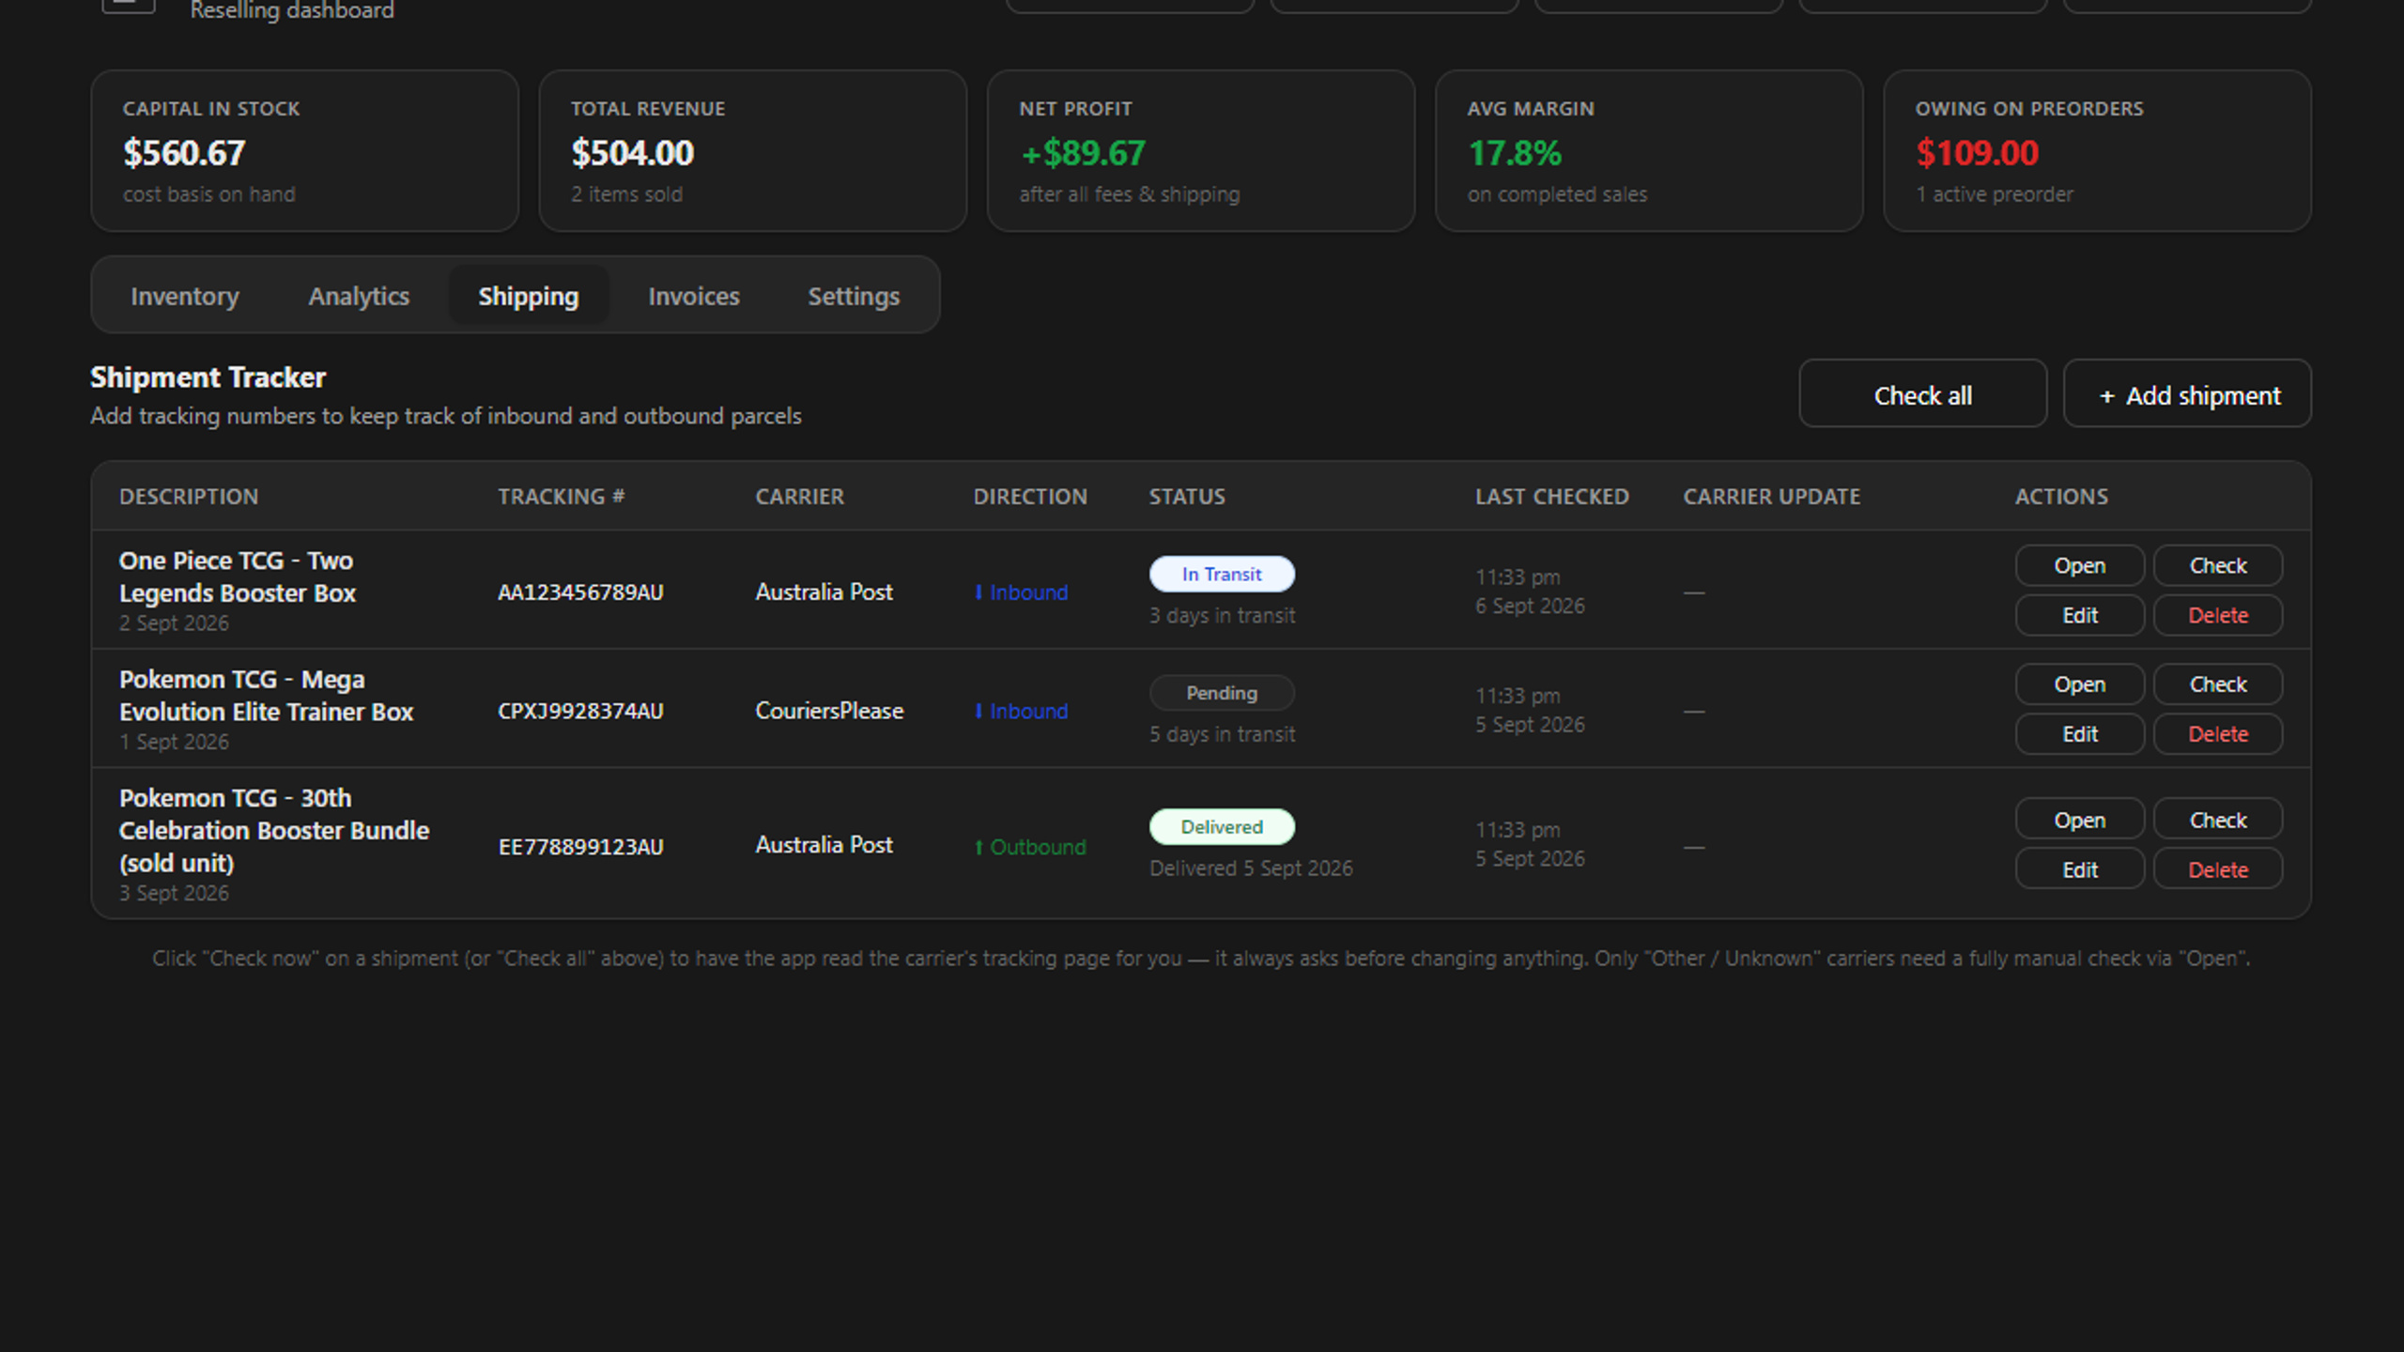Check the Mega Evolution Elite Trainer Box shipment

coord(2217,684)
